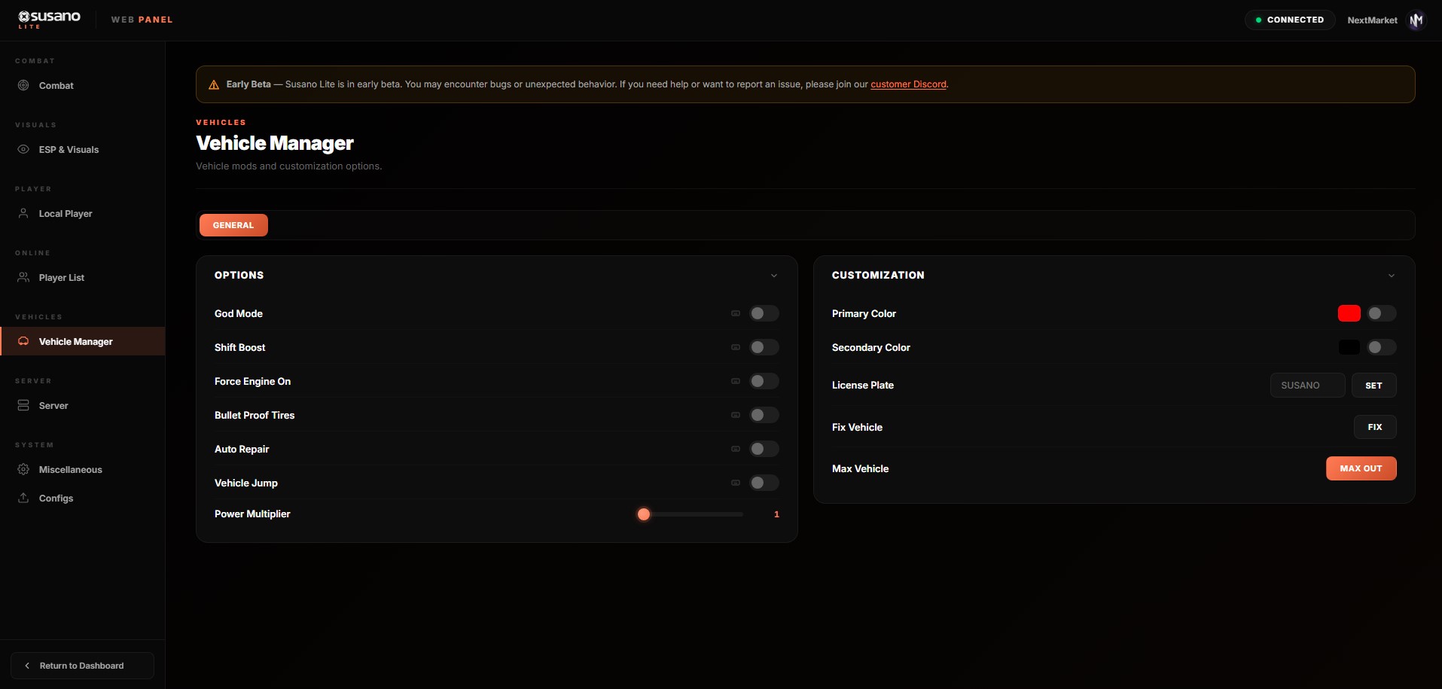Open the black Secondary Color swatch
Image resolution: width=1442 pixels, height=689 pixels.
pyautogui.click(x=1349, y=347)
